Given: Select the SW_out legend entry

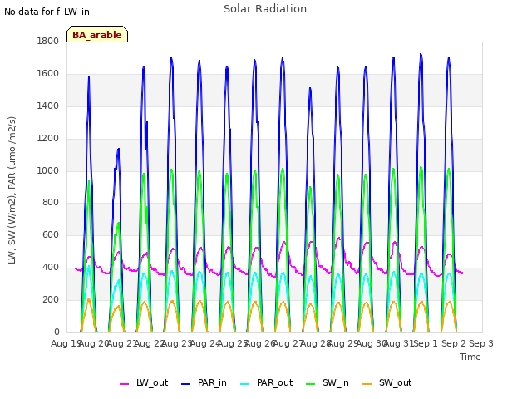Looking at the screenshot, I should pyautogui.click(x=387, y=383).
